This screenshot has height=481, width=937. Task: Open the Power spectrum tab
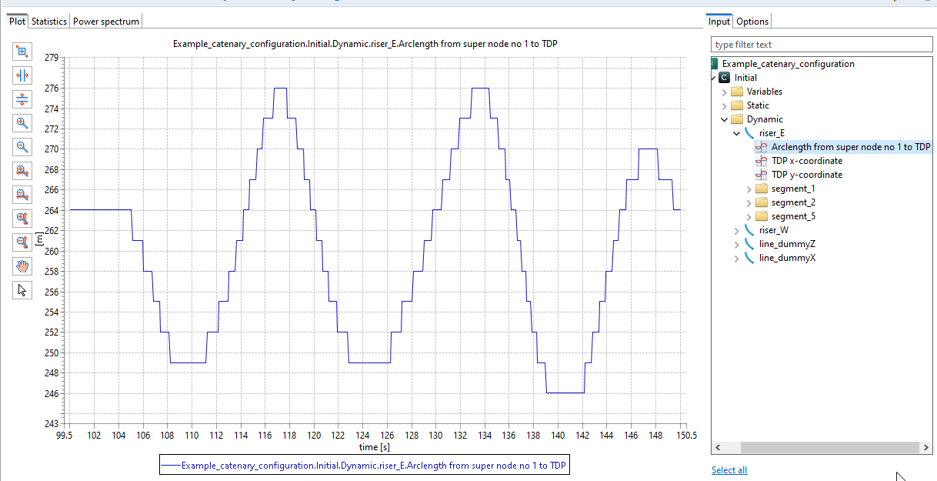[x=106, y=22]
